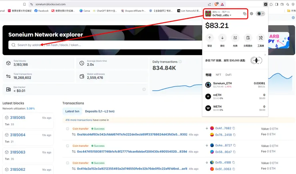
Task: Open the Shopee Affiliate bookmark
Action: coord(133,11)
